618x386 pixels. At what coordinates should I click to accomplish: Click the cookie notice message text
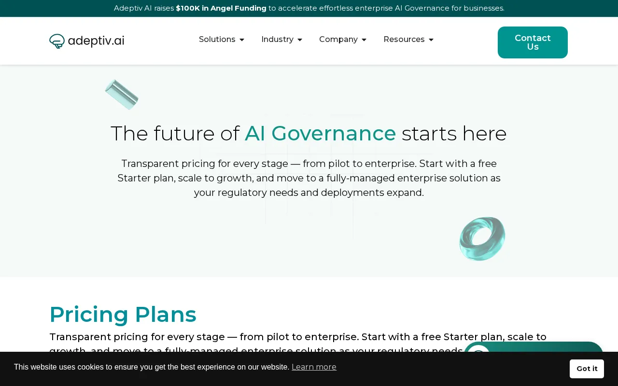[152, 367]
